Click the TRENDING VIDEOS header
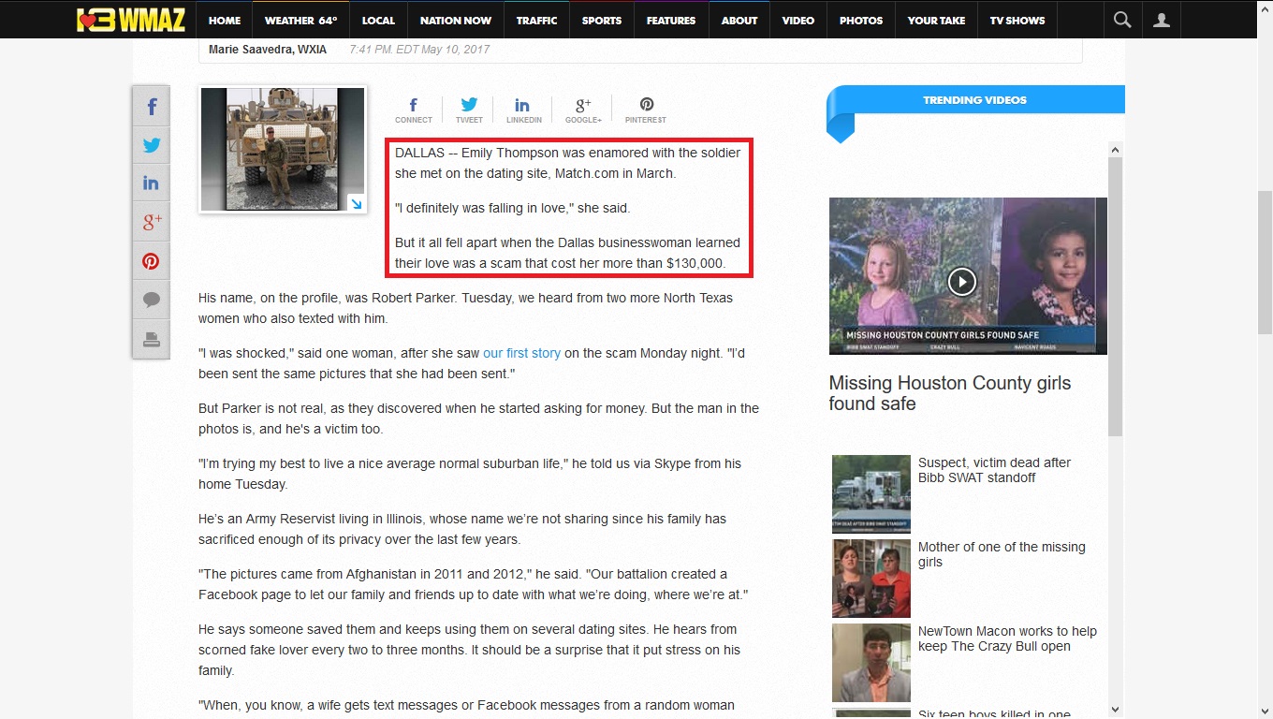The width and height of the screenshot is (1273, 719). coord(974,99)
